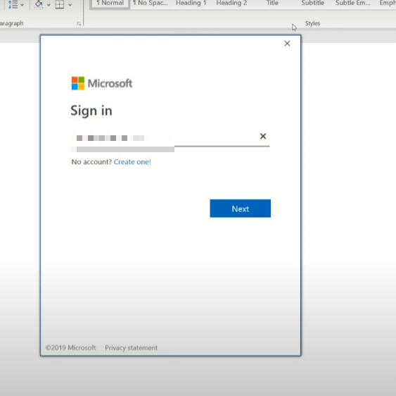
Task: Open the Paragraph settings dialog launcher
Action: [x=79, y=23]
